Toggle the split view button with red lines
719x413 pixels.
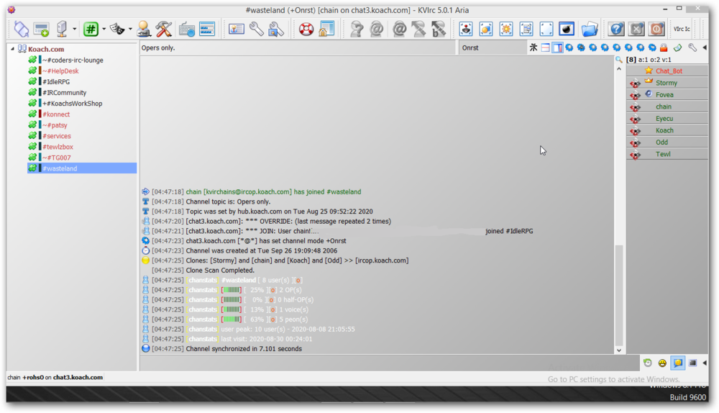tap(545, 47)
